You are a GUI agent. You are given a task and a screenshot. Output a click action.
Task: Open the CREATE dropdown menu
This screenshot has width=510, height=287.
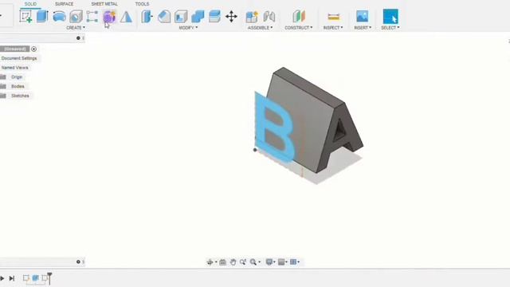tap(76, 28)
